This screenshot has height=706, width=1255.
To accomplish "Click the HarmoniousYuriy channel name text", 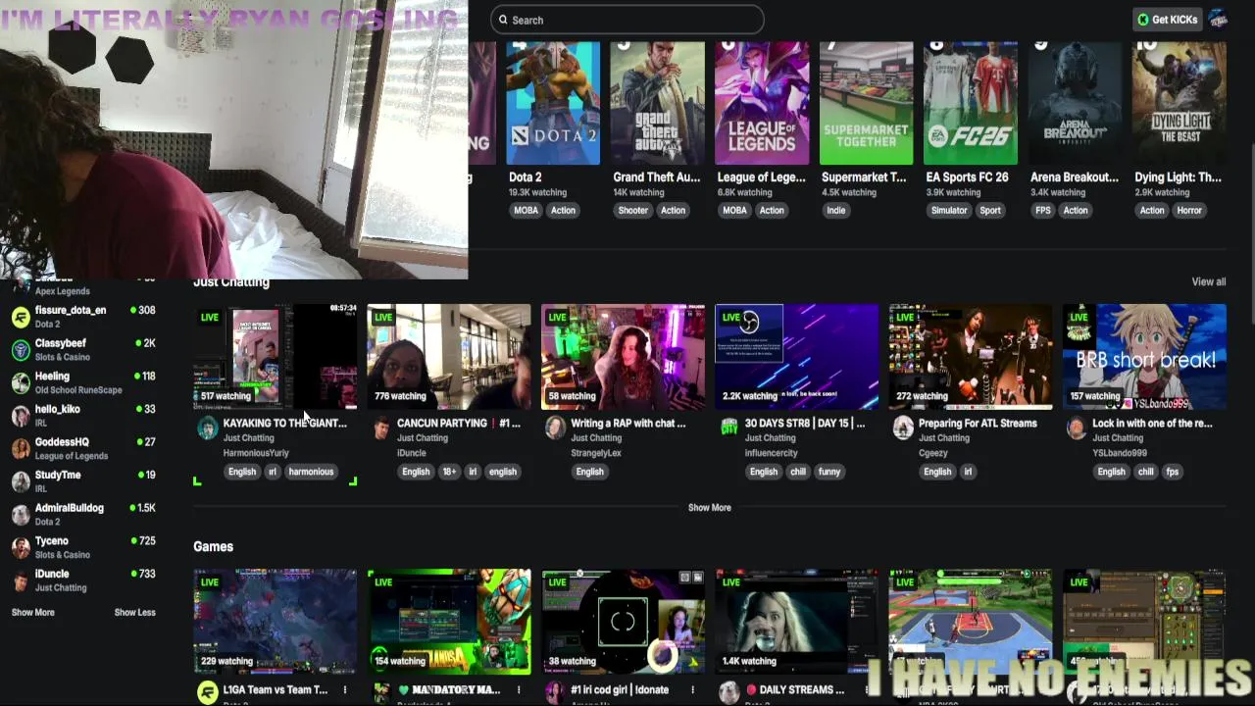I will (x=256, y=453).
